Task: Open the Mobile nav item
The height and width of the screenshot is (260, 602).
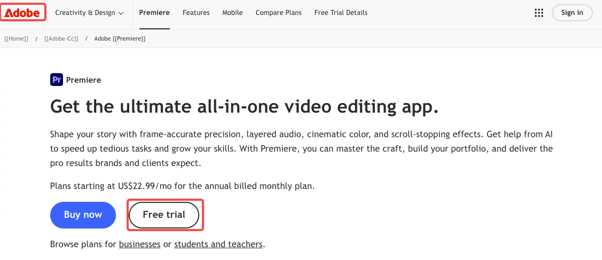Action: (232, 13)
